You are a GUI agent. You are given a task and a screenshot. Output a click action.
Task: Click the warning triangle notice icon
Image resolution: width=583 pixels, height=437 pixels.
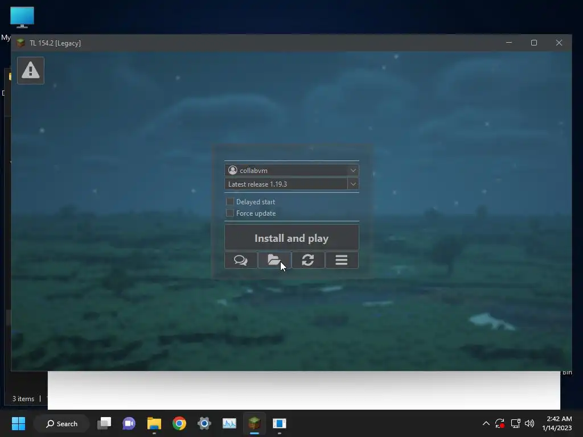pyautogui.click(x=31, y=70)
